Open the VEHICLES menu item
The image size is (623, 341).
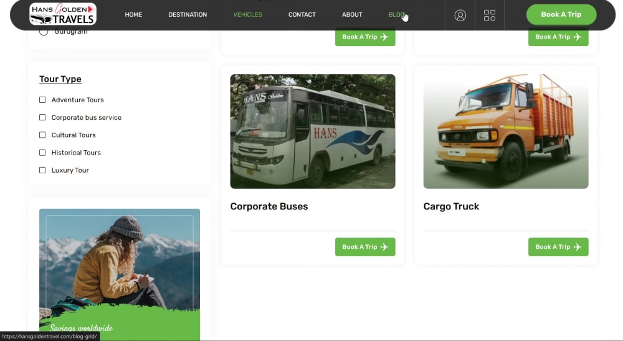point(247,15)
